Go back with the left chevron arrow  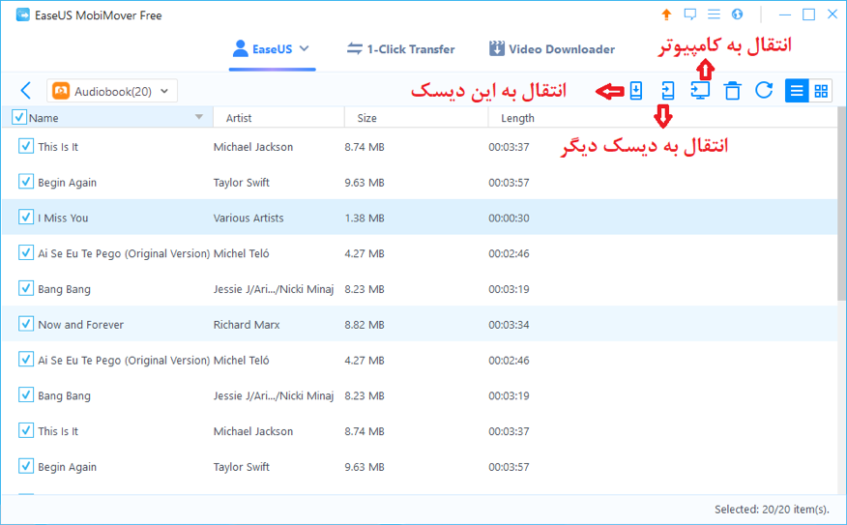[x=25, y=91]
